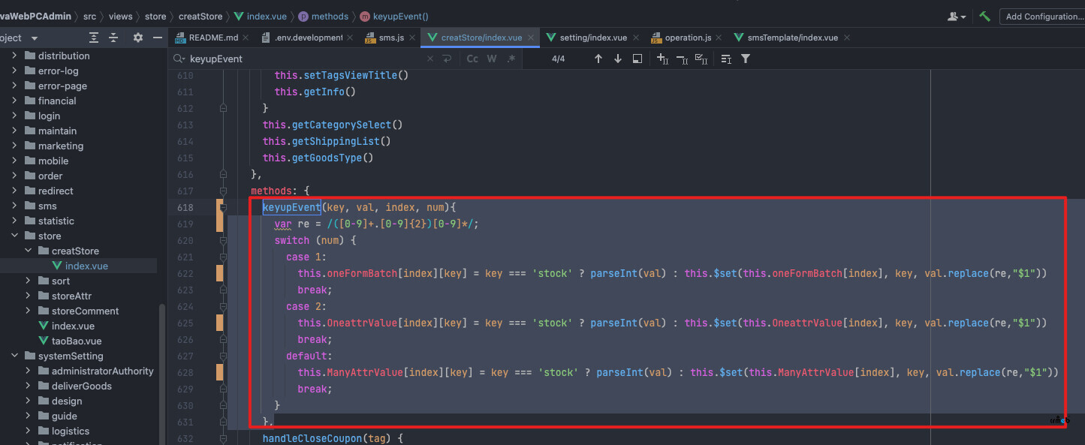Click the creatStore breadcrumb
The height and width of the screenshot is (445, 1085).
pos(200,16)
